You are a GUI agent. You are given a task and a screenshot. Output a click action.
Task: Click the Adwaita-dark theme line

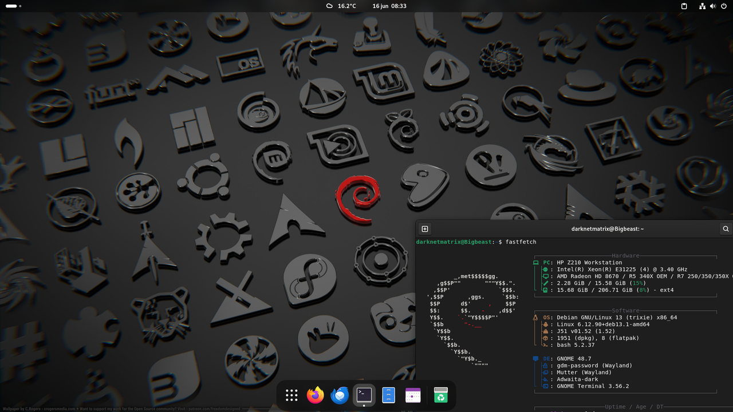click(570, 379)
